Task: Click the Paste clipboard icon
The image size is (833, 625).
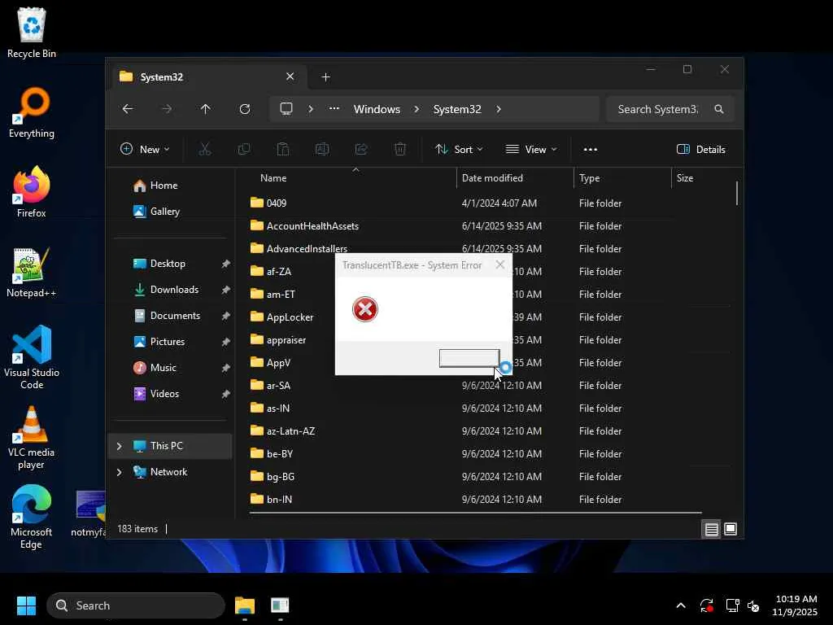Action: pos(283,150)
